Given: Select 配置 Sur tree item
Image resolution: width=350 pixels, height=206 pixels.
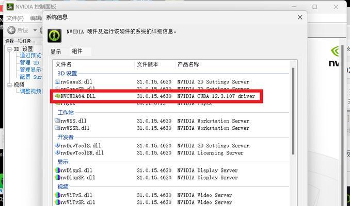Looking at the screenshot, I should point(30,77).
